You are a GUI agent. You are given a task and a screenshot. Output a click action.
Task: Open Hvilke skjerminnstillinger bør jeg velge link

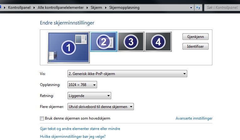pos(73,137)
